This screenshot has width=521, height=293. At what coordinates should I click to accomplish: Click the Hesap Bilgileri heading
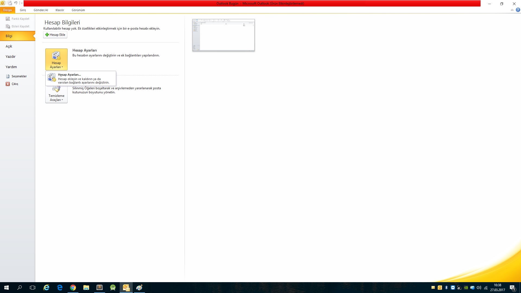(62, 23)
